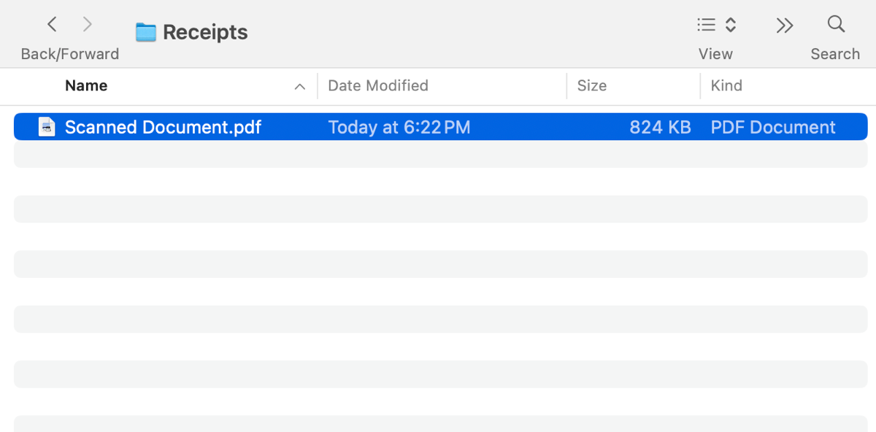Click the list view icon
This screenshot has width=876, height=432.
tap(706, 26)
